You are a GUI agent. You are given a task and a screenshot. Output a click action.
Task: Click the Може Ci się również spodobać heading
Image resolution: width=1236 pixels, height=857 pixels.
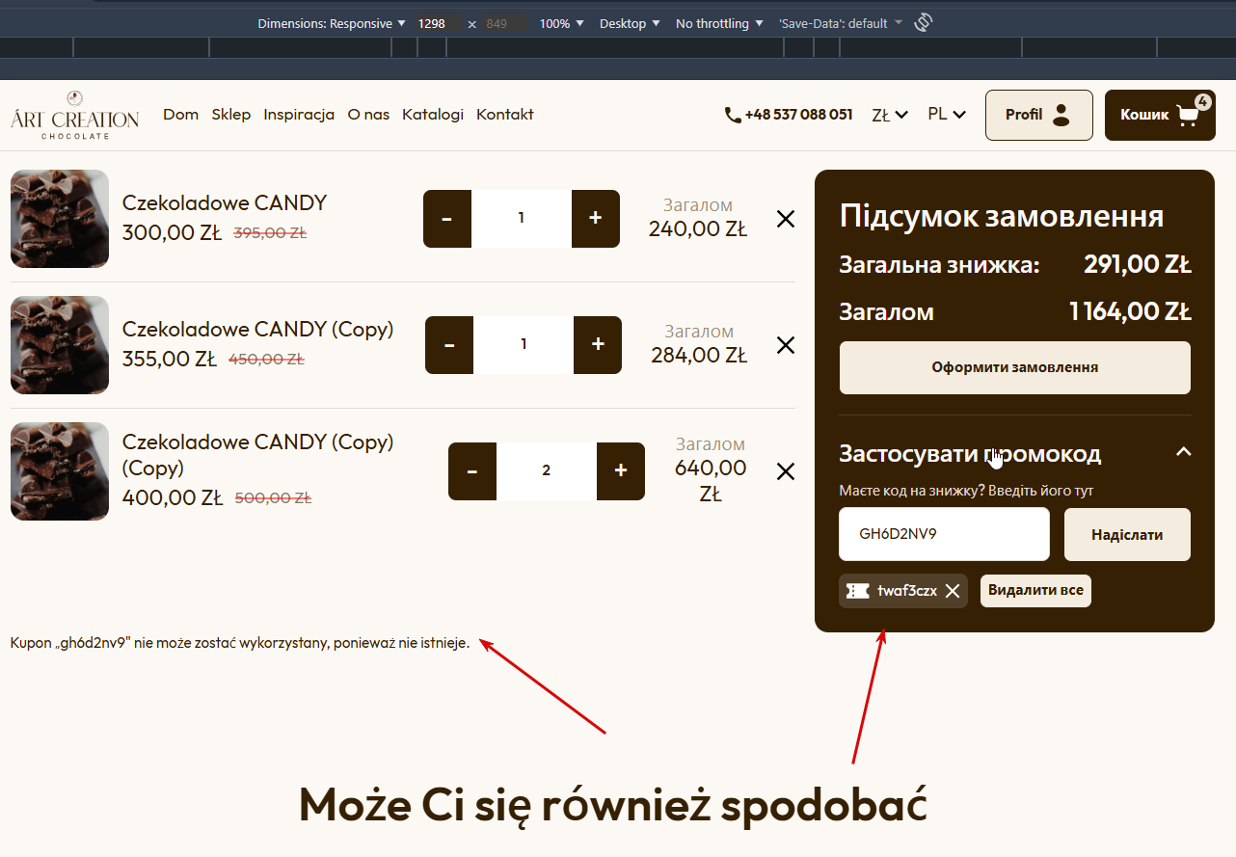(613, 805)
